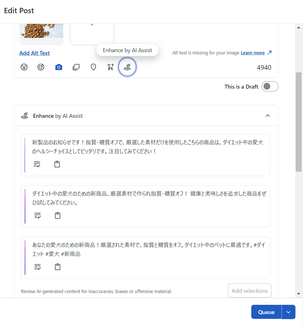Screen dimensions: 303x325
Task: Copy third AI suggestion to clipboard
Action: pos(58,267)
